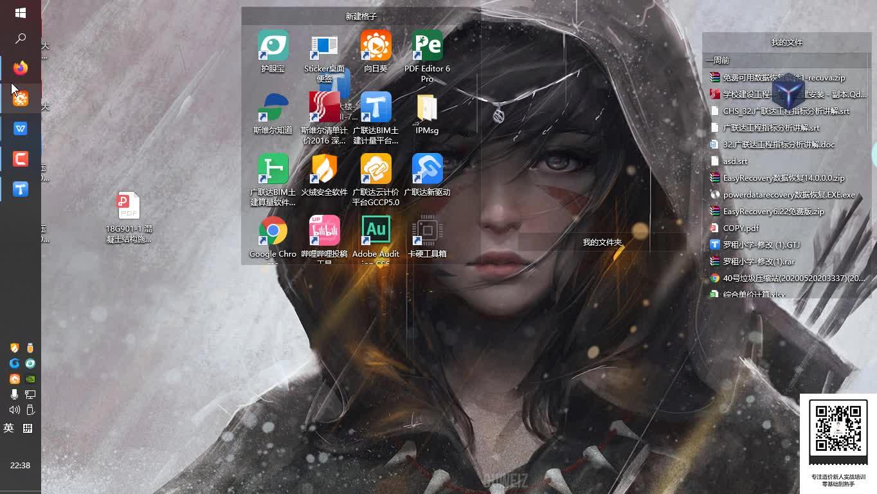
Task: Launch 广联达云计价平台GCCP5.0
Action: tap(376, 180)
